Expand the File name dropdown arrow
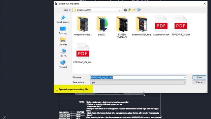This screenshot has height=119, width=211. (x=184, y=77)
